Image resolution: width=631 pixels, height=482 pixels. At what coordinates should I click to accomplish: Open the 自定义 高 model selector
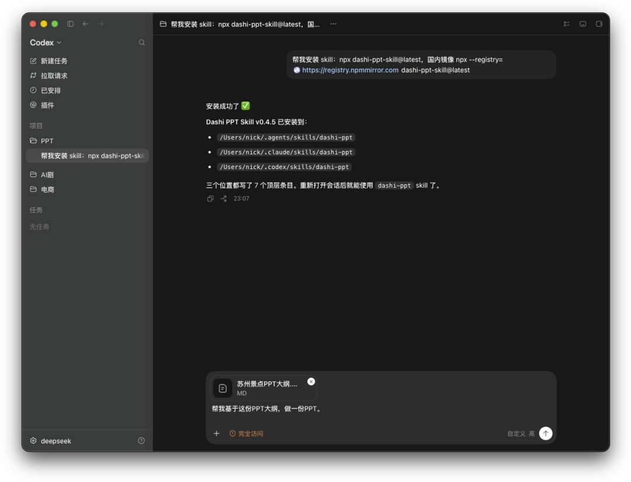point(521,433)
